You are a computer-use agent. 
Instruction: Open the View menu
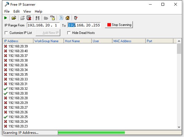(x=27, y=11)
